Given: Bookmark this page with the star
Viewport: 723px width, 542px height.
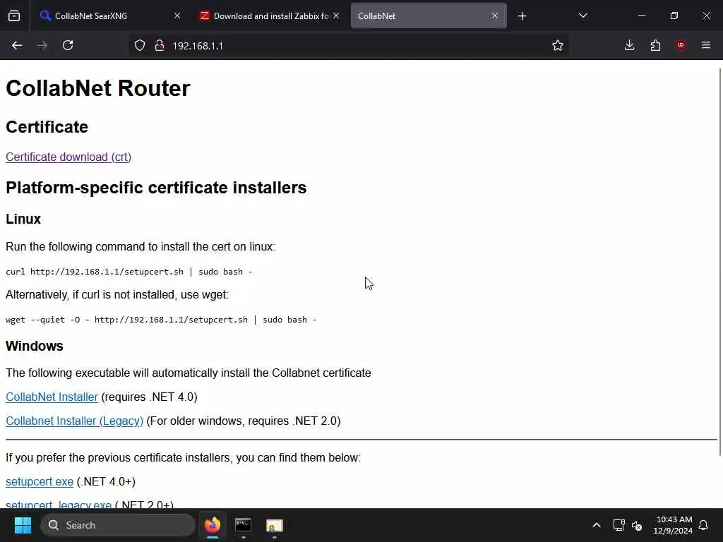Looking at the screenshot, I should pos(558,45).
